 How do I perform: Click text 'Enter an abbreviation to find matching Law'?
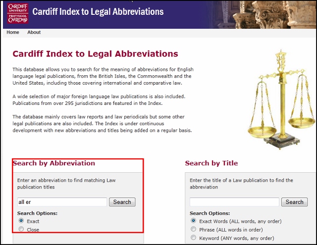pos(66,180)
